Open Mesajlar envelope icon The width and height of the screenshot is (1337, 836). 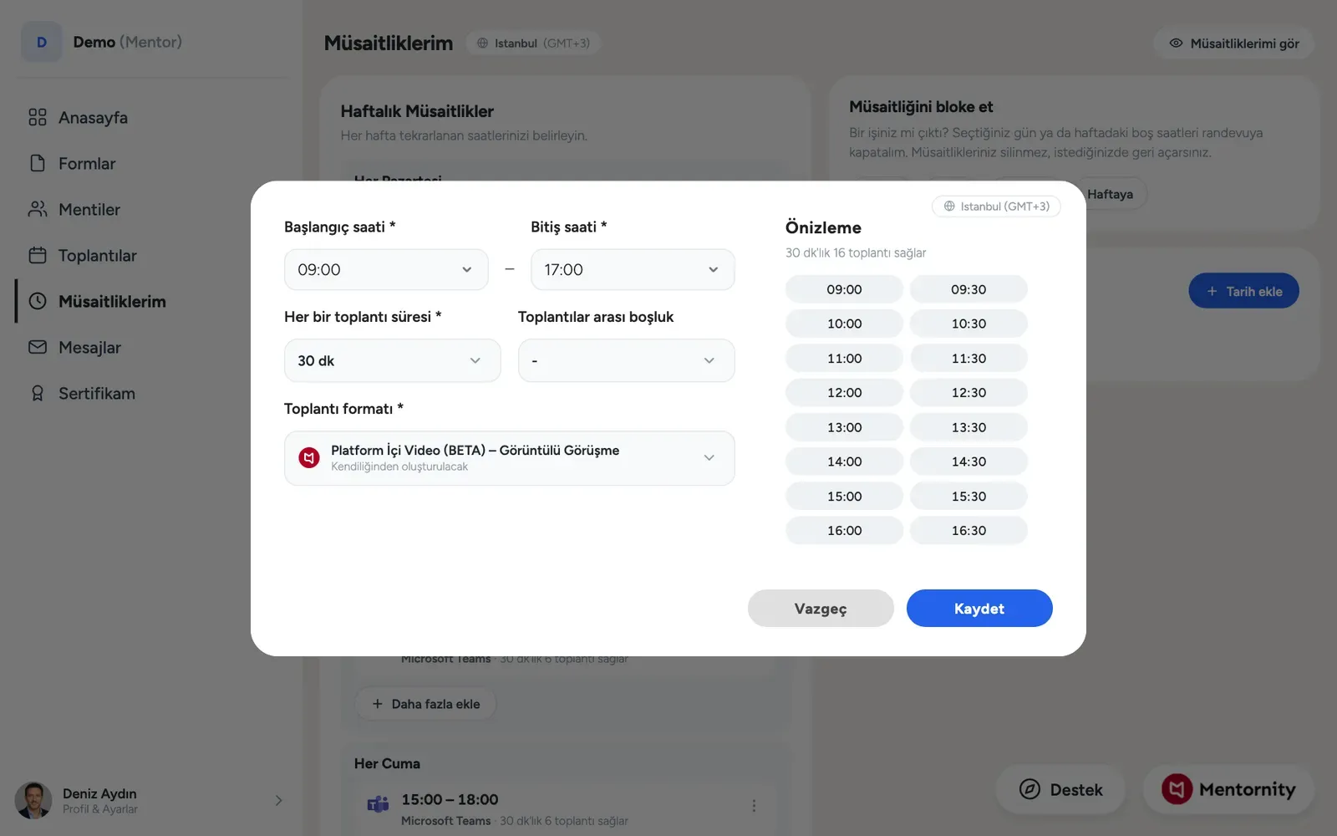(x=38, y=347)
